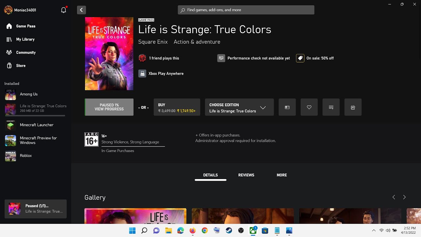Open Steam from the taskbar
421x237 pixels.
coord(229,230)
